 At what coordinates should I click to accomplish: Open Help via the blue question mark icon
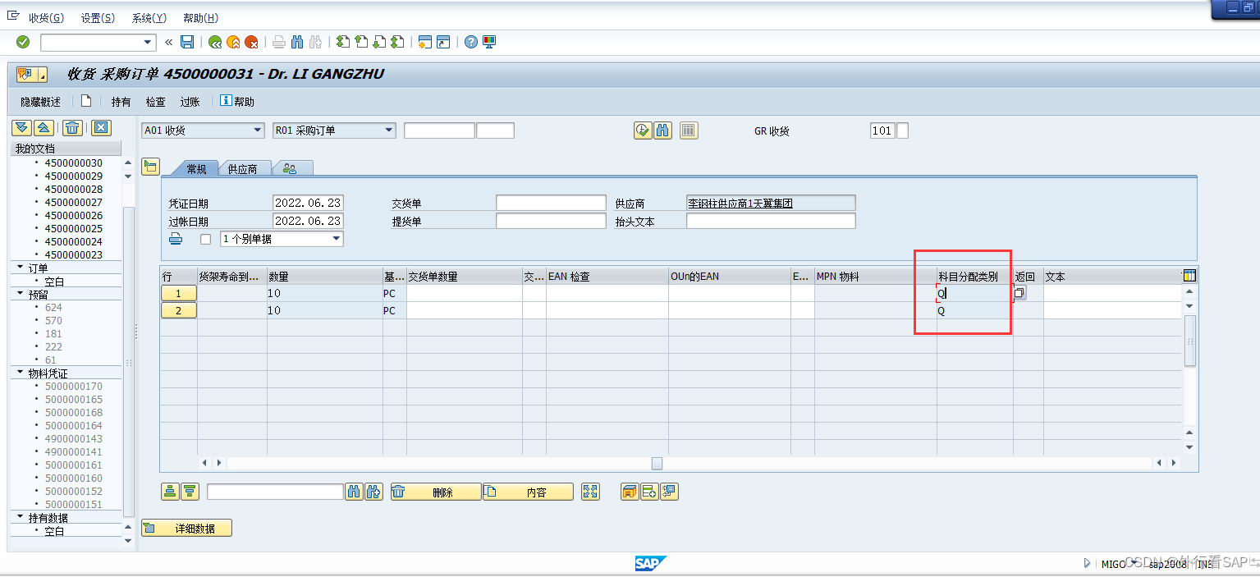470,42
